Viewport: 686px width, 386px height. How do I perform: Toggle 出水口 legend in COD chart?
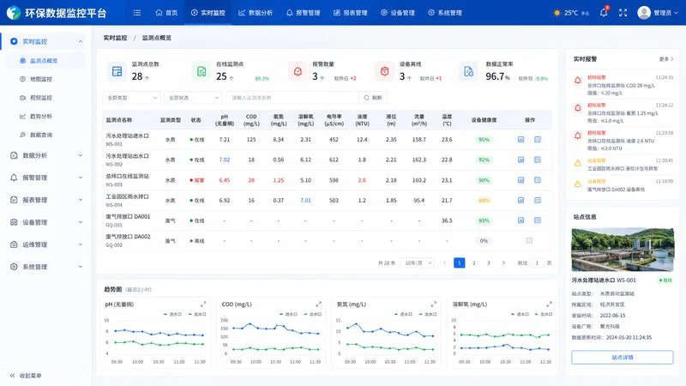tap(313, 314)
